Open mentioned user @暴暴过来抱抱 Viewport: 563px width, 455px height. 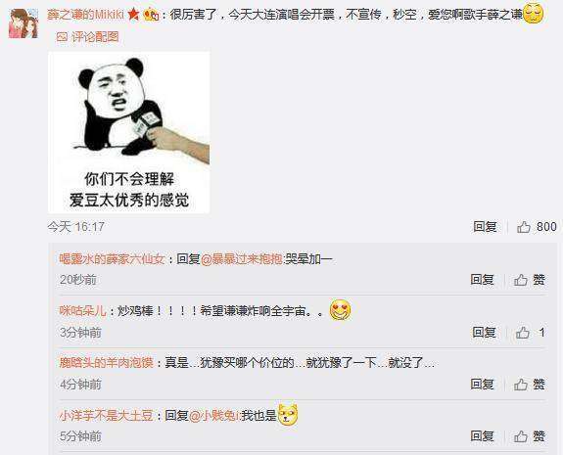point(242,259)
